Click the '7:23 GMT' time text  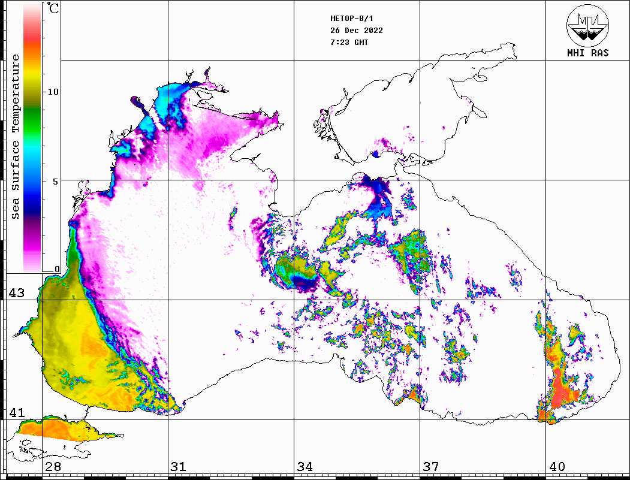(349, 42)
